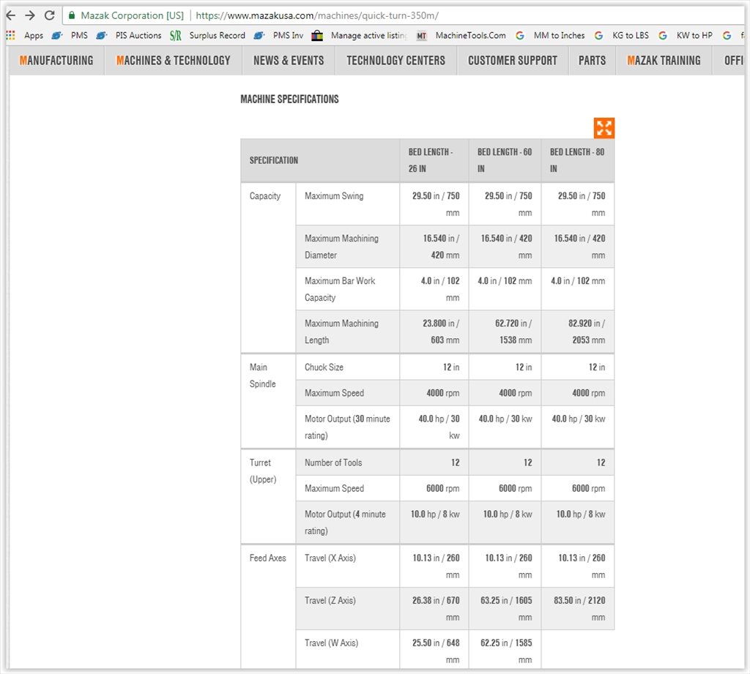
Task: Select the Travel (W Axis) label
Action: 332,643
